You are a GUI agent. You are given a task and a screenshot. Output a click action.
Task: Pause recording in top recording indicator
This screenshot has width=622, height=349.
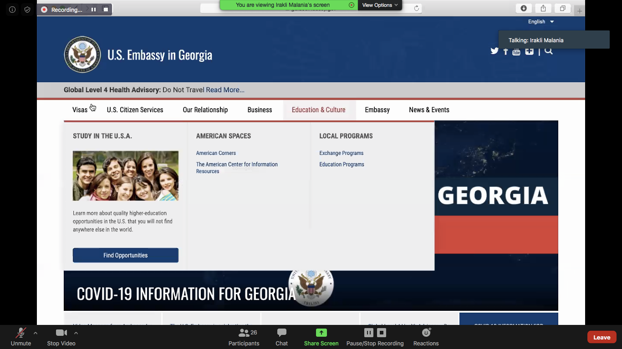tap(93, 10)
